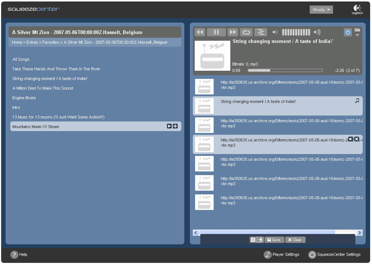Open the Study player selection dropdown

pyautogui.click(x=321, y=10)
